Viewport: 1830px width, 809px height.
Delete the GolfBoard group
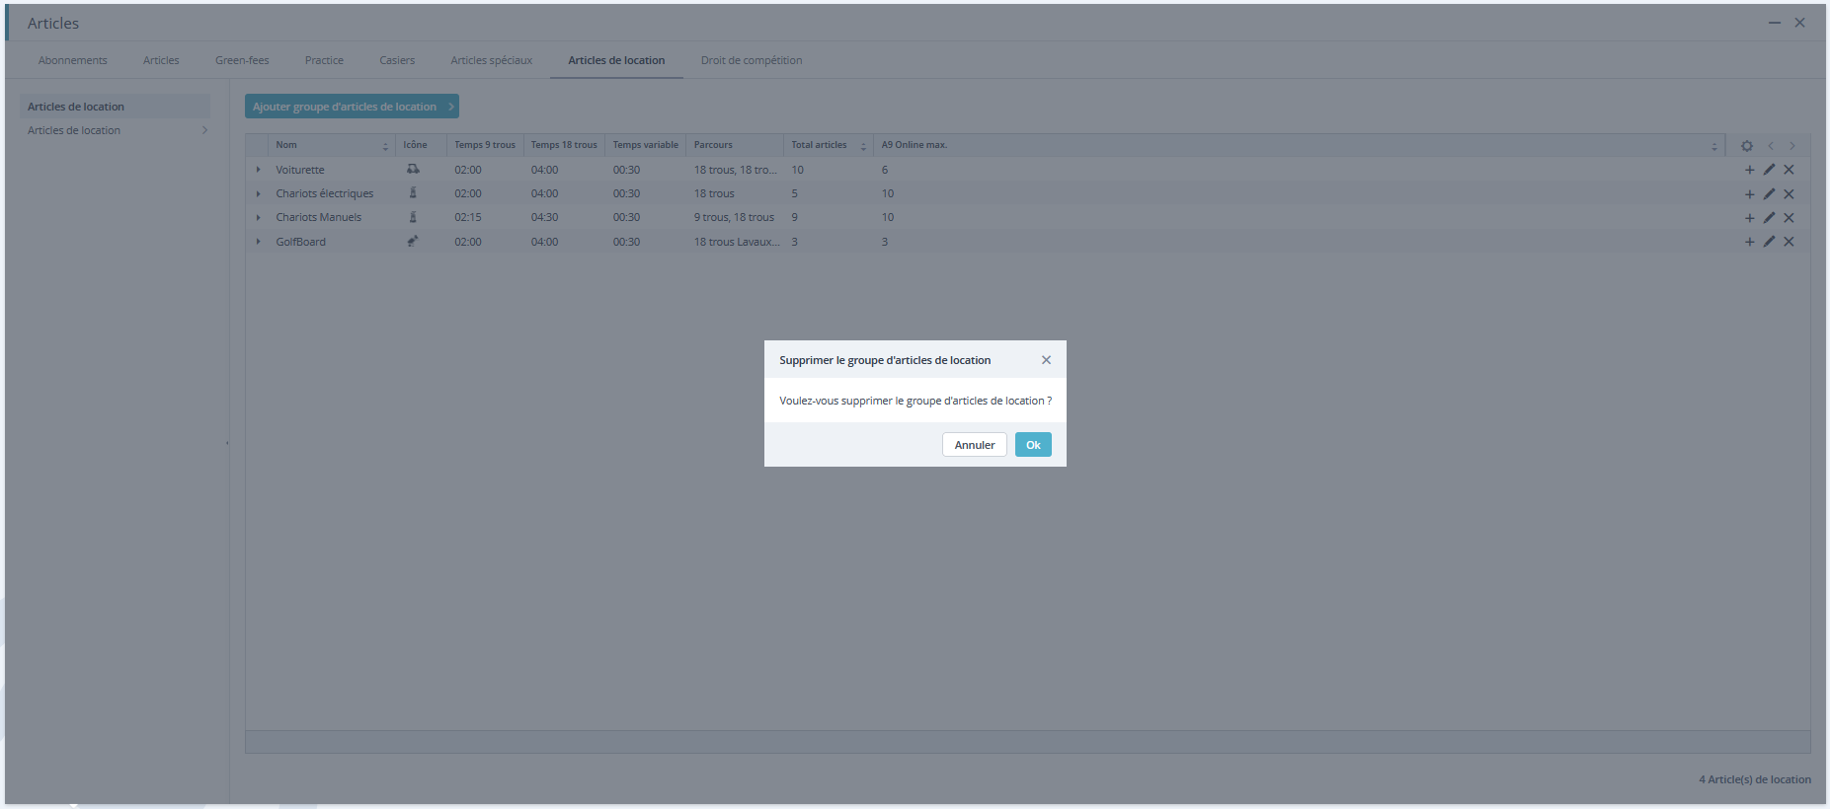pyautogui.click(x=1789, y=242)
